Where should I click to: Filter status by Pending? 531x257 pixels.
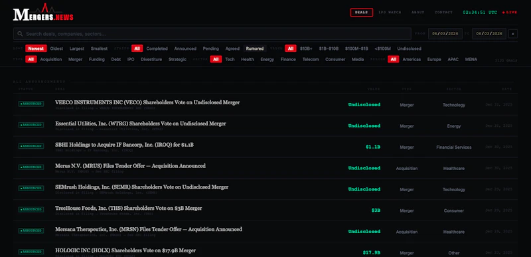[211, 48]
